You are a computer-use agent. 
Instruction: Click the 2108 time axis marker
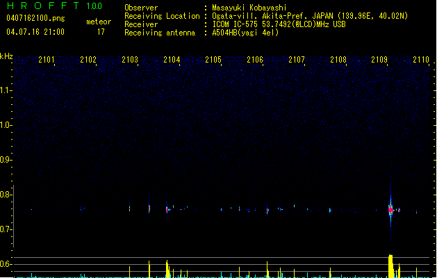pyautogui.click(x=338, y=60)
